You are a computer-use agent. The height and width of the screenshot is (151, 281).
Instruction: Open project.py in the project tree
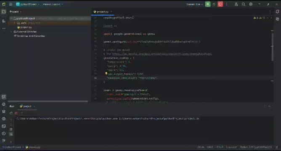24,27
